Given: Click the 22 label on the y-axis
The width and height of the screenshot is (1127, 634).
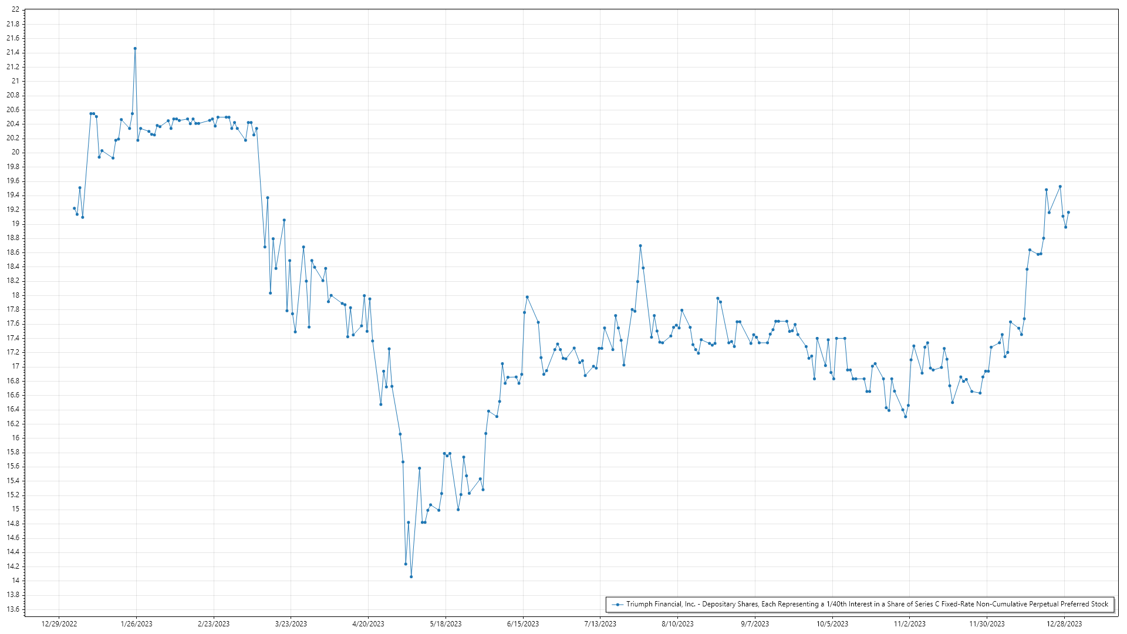Looking at the screenshot, I should (x=15, y=10).
